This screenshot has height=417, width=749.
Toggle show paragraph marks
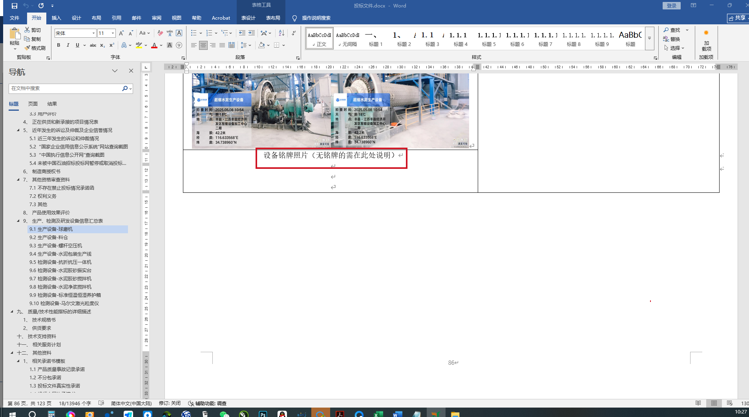[x=294, y=33]
